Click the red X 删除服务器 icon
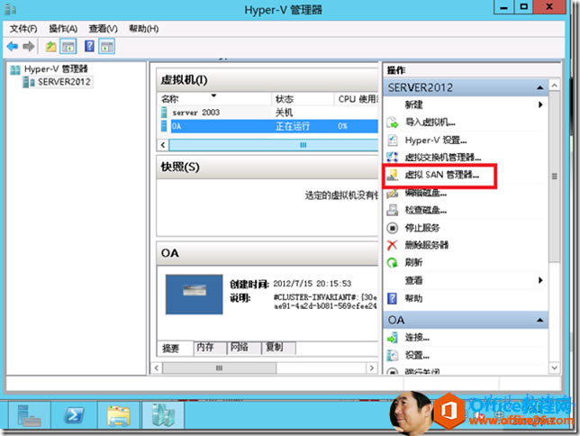This screenshot has height=436, width=580. click(x=392, y=245)
